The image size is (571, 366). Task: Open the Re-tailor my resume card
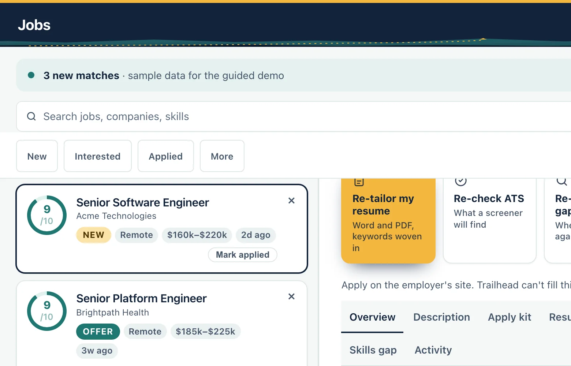[x=388, y=221]
